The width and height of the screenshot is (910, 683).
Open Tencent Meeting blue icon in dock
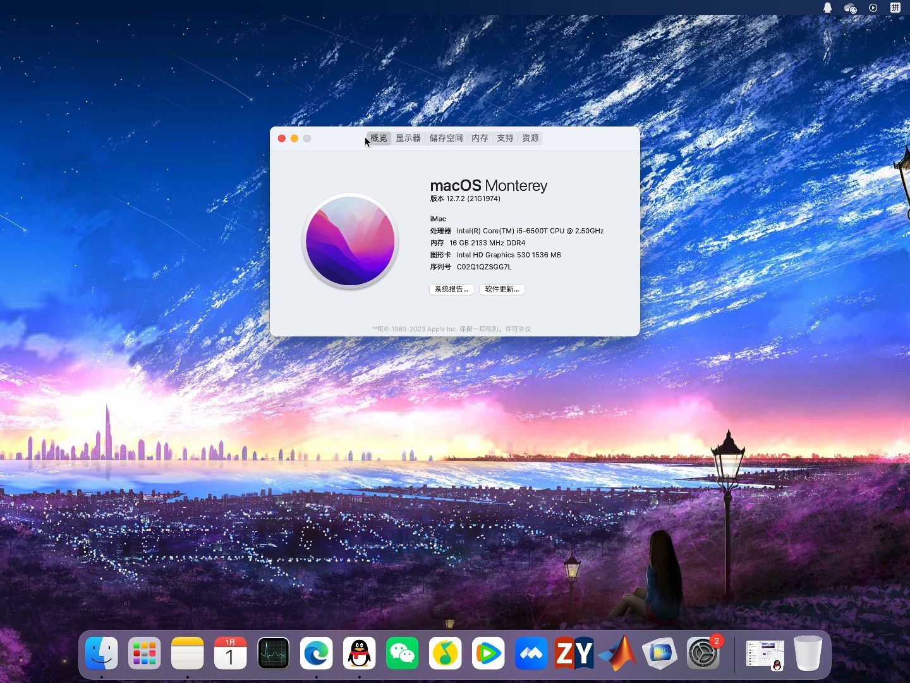531,653
